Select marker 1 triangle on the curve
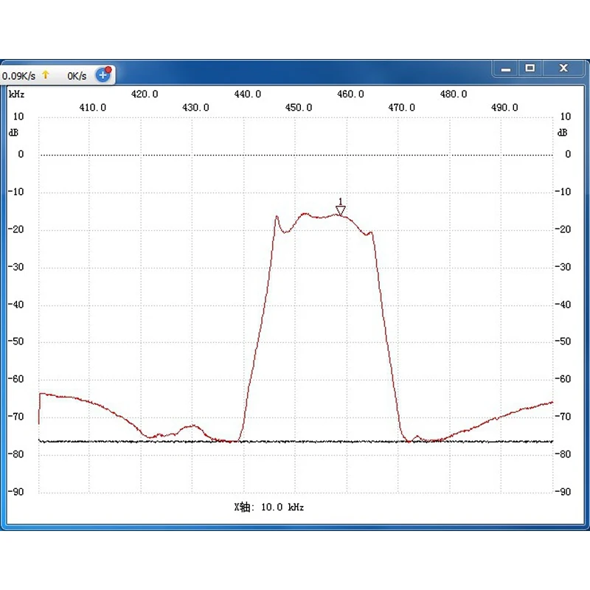The height and width of the screenshot is (590, 590). point(341,210)
